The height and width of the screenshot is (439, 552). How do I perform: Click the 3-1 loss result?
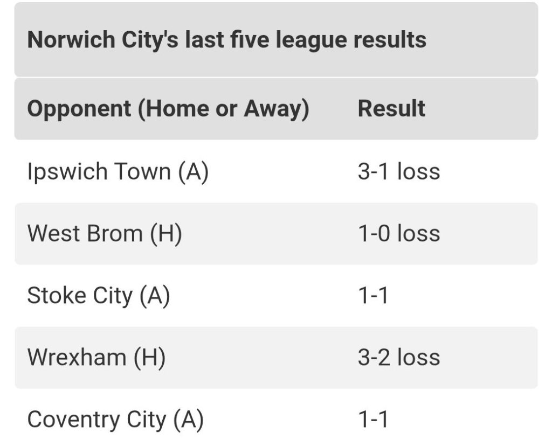click(399, 172)
